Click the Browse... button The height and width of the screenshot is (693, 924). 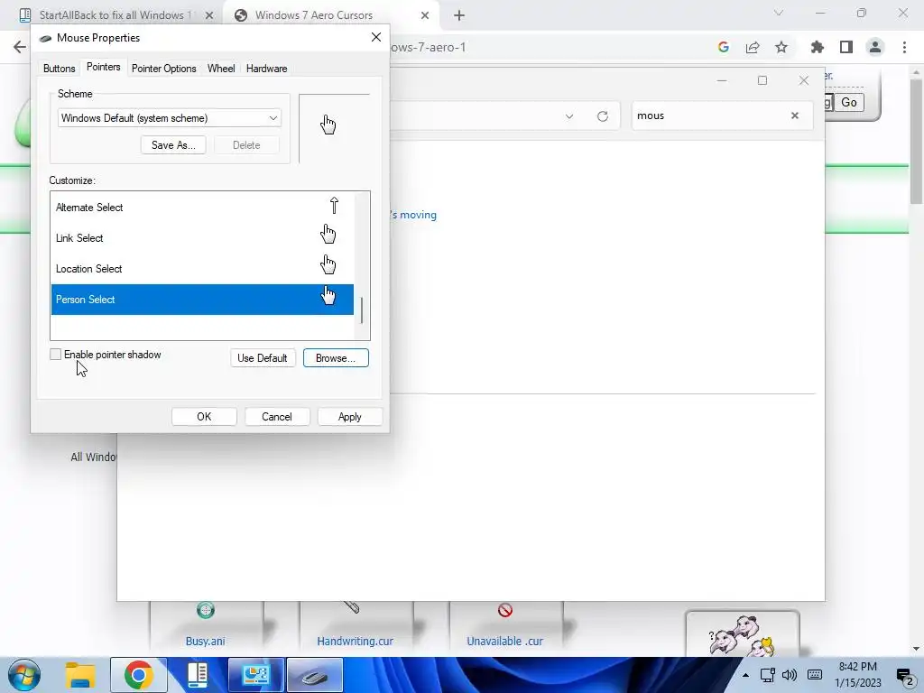coord(336,357)
